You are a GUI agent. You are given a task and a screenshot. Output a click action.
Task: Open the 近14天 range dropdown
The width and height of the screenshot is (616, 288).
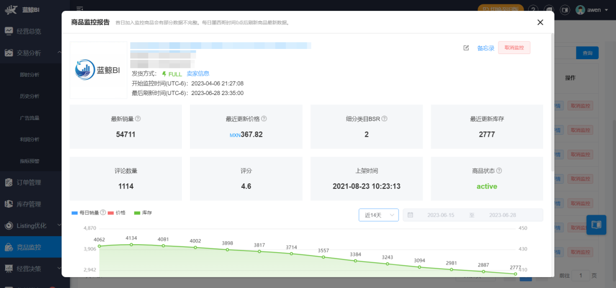(379, 215)
